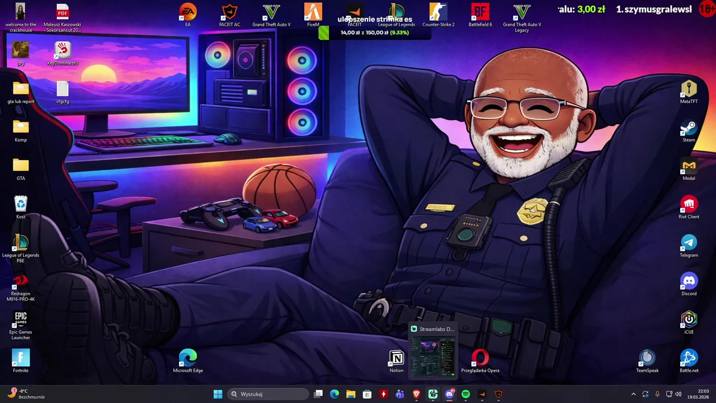Click the sync update tray icon

pyautogui.click(x=645, y=394)
